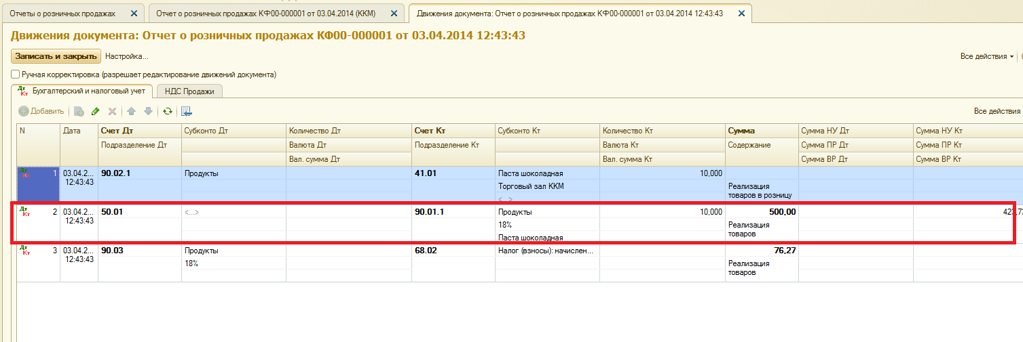This screenshot has height=342, width=1023.
Task: Select debit account cell 90.03
Action: click(140, 251)
